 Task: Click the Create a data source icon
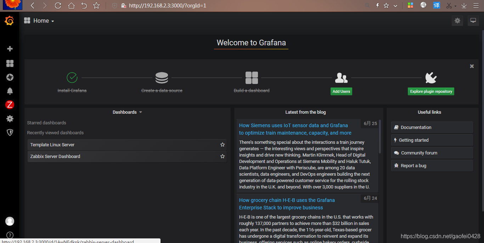coord(162,78)
